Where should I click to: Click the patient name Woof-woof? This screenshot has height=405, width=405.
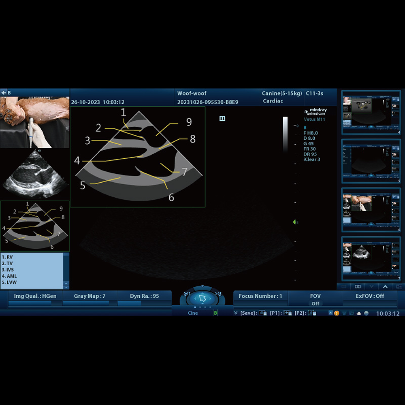click(192, 93)
